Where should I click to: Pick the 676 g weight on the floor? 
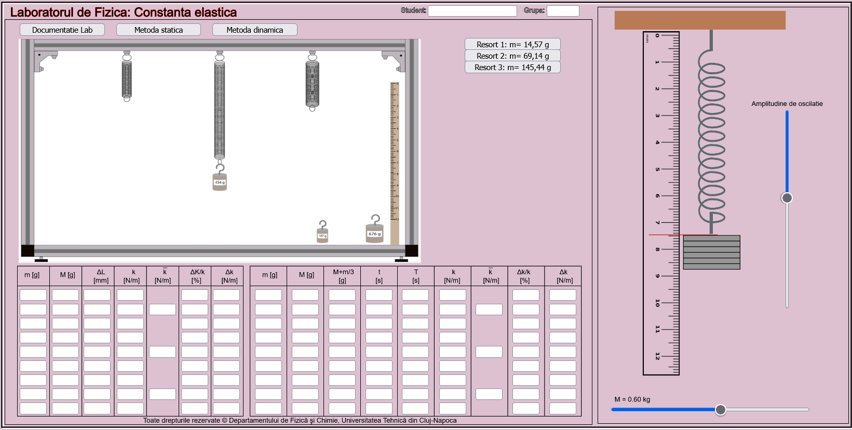[x=374, y=233]
